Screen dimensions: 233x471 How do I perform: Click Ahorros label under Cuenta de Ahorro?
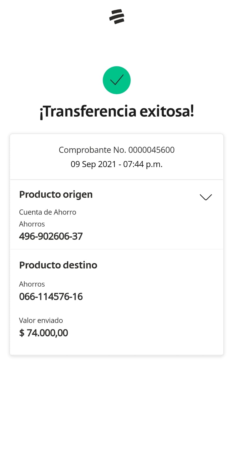(32, 224)
